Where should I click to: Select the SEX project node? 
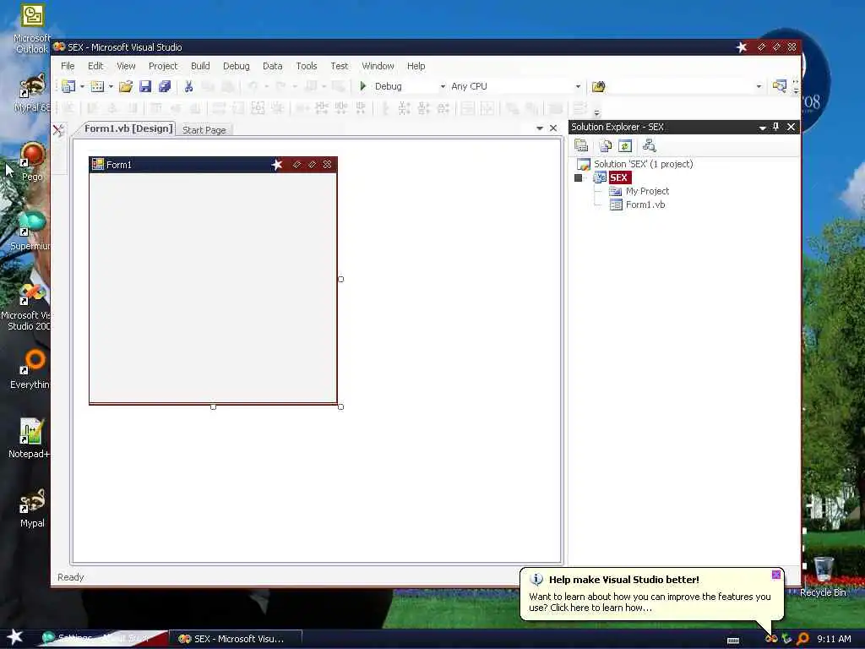[x=619, y=177]
